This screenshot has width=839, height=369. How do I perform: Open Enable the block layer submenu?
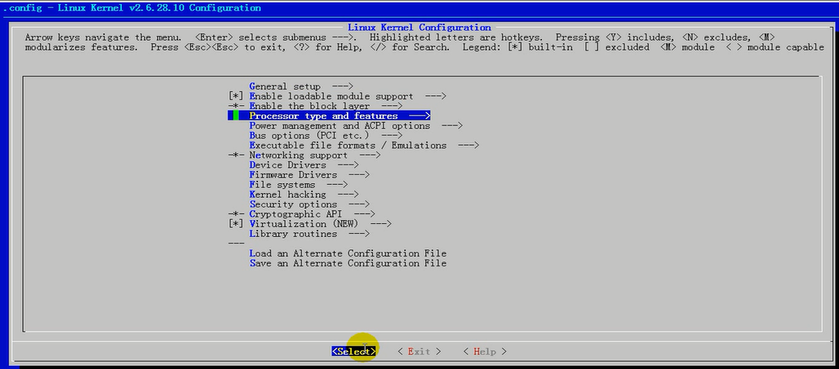[x=326, y=106]
